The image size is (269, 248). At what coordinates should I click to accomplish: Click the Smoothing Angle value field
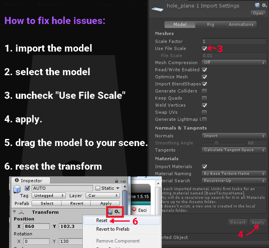[x=256, y=143]
